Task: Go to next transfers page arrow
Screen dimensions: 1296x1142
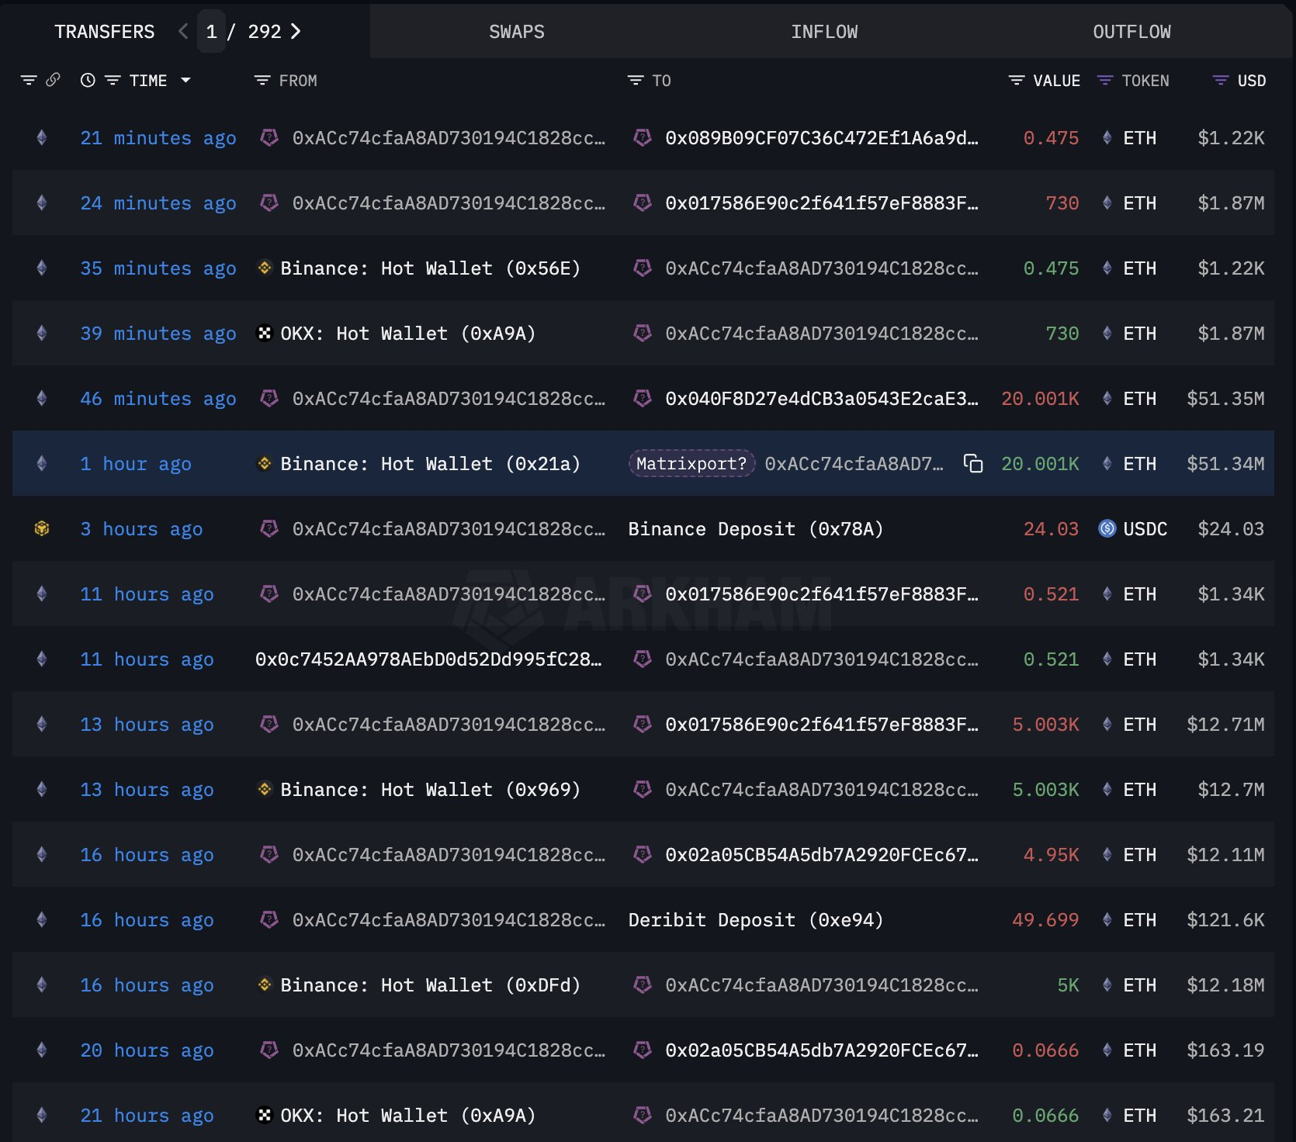Action: [296, 32]
